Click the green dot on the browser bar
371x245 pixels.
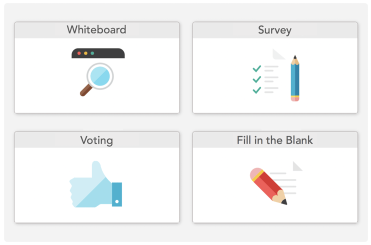click(x=92, y=53)
